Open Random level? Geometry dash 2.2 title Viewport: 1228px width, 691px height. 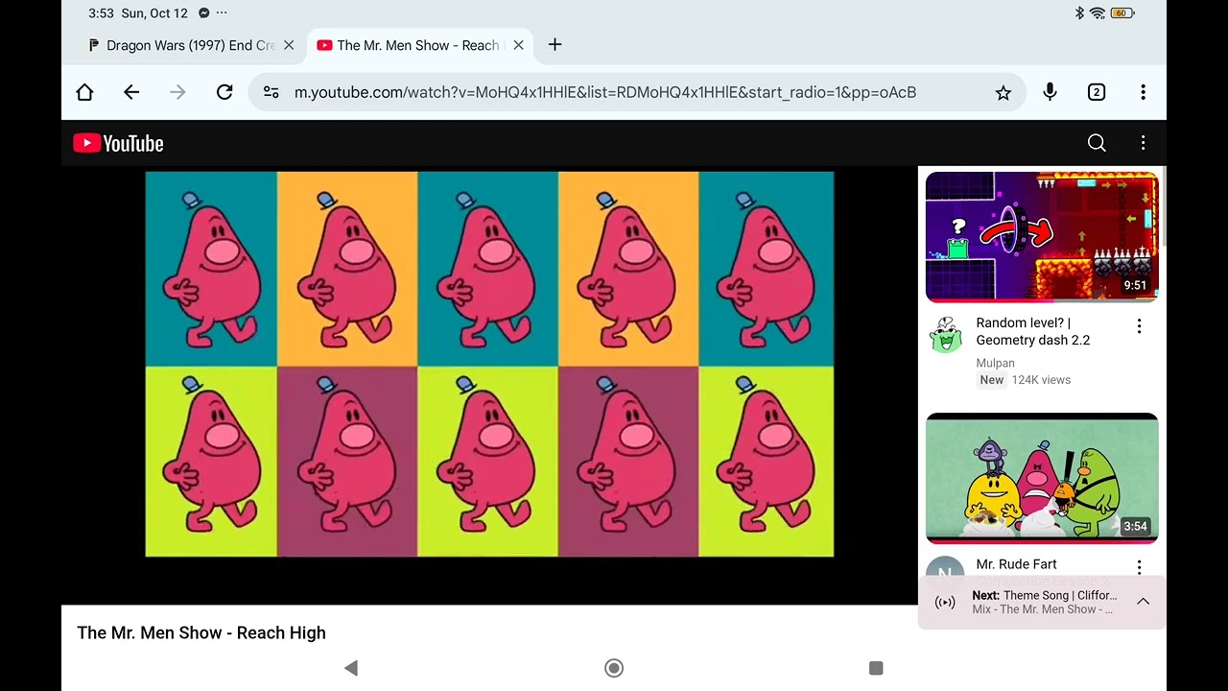point(1032,331)
